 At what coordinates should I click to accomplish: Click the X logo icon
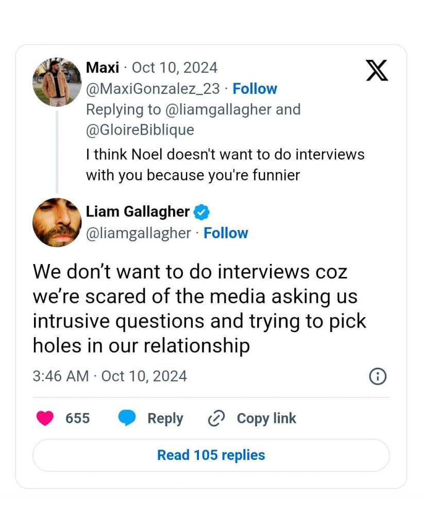coord(377,70)
